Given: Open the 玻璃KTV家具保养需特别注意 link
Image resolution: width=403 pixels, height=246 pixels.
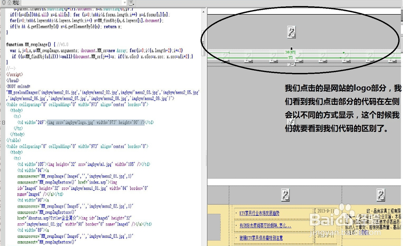Looking at the screenshot, I should click(x=261, y=238).
